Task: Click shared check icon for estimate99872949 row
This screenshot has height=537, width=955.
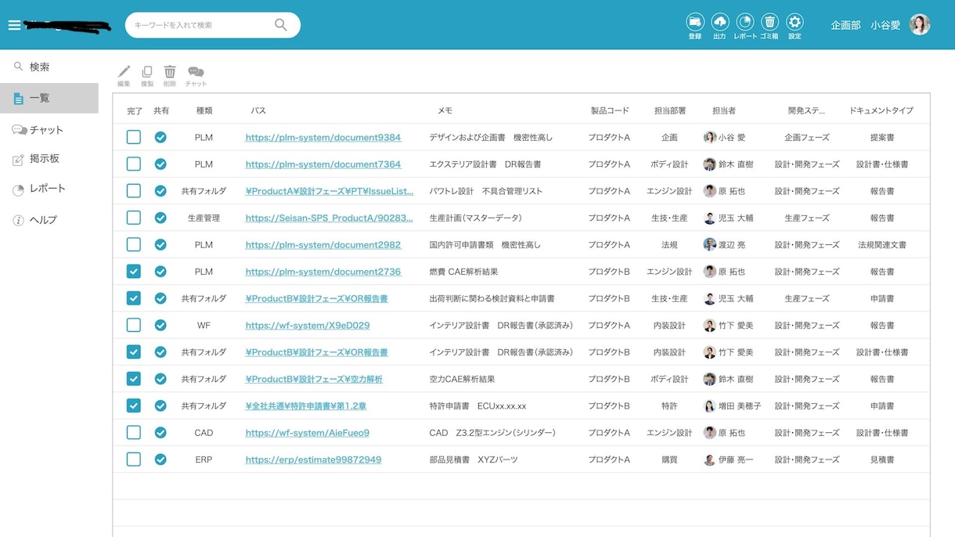Action: (x=160, y=460)
